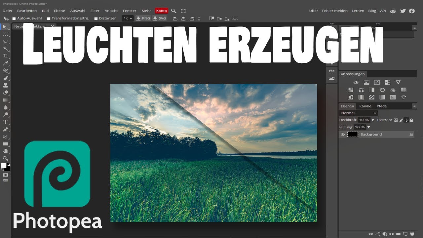Add Black & White adjustment
This screenshot has height=238, width=423.
(x=372, y=90)
